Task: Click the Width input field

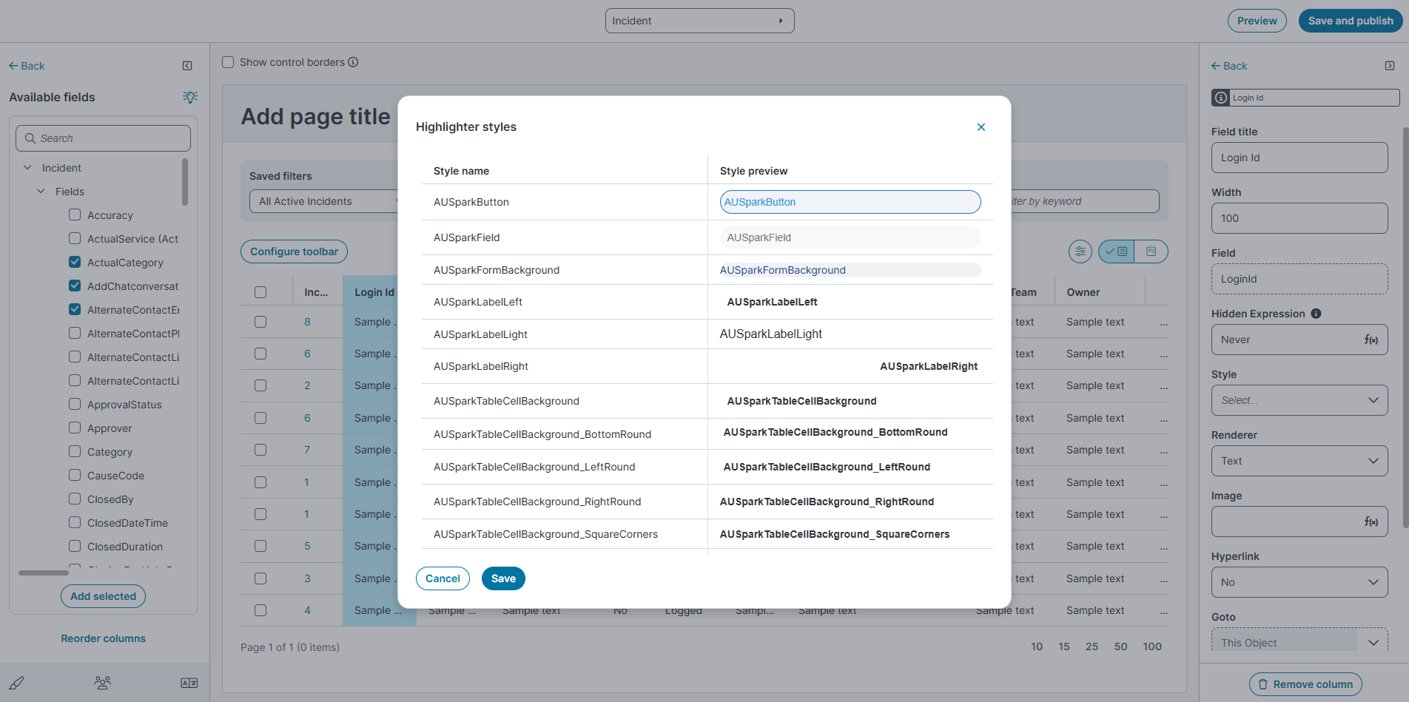Action: (x=1299, y=218)
